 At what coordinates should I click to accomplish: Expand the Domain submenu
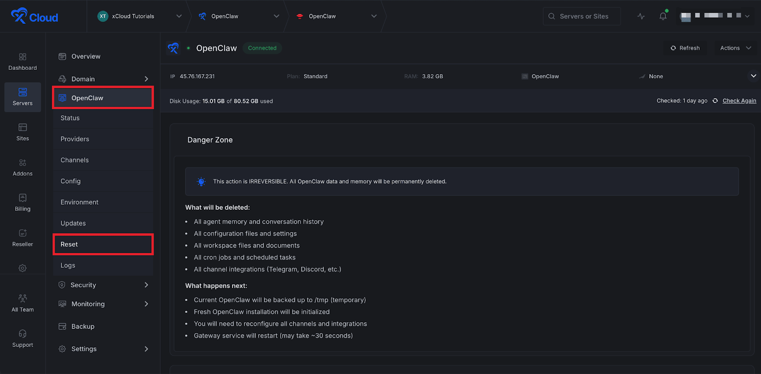coord(146,79)
